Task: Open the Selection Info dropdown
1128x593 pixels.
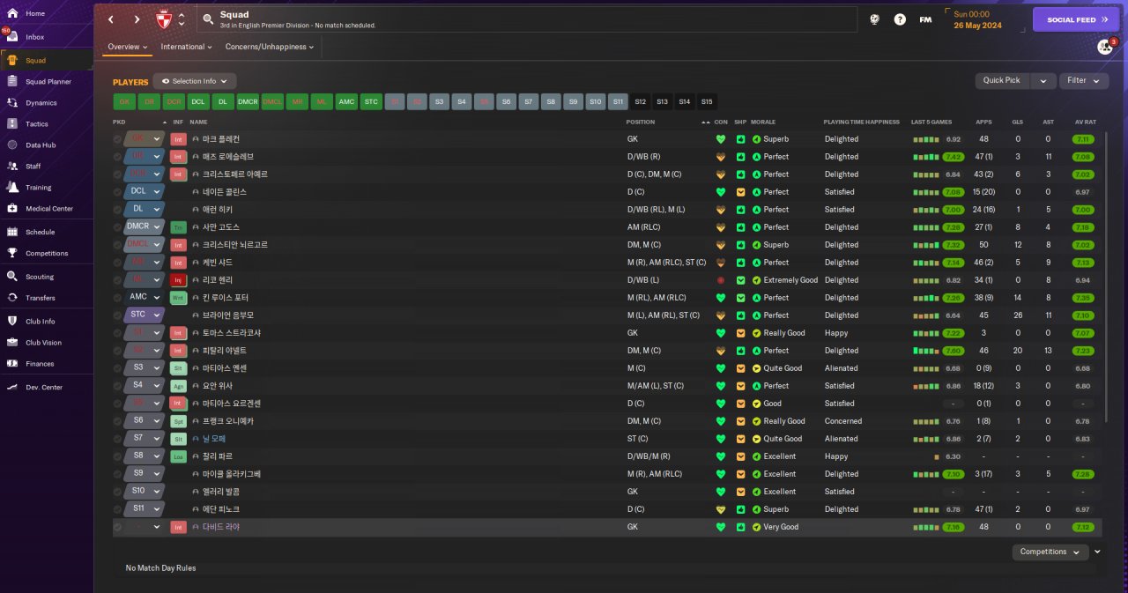Action: pos(195,81)
